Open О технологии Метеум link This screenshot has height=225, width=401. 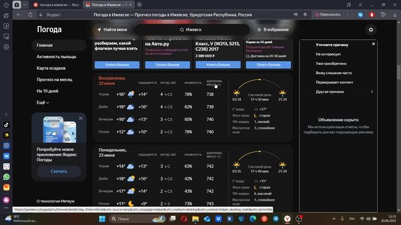56,201
